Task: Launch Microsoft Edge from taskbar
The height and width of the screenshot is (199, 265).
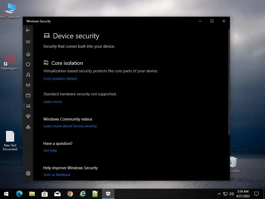Action: (19, 194)
